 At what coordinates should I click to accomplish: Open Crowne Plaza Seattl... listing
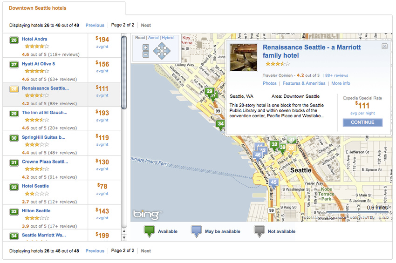click(45, 162)
